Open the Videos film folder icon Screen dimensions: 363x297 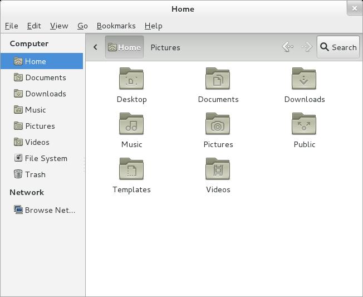(x=218, y=169)
